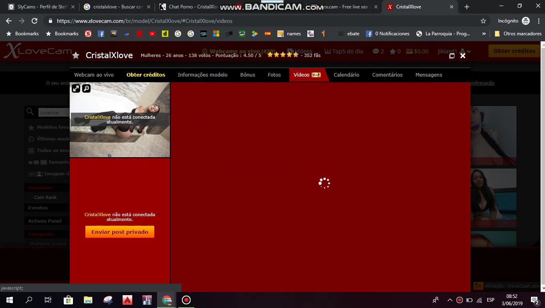Screen dimensions: 545x308
Task: Open the Spain flag bookmark icon
Action: pyautogui.click(x=268, y=34)
